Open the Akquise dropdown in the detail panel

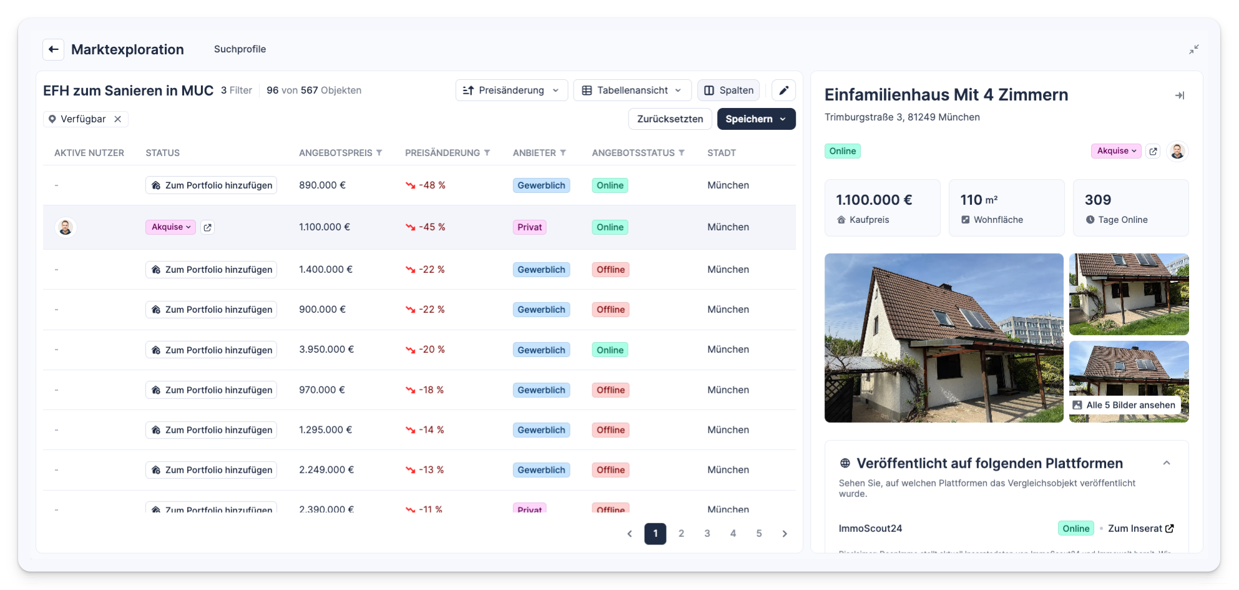(x=1116, y=151)
